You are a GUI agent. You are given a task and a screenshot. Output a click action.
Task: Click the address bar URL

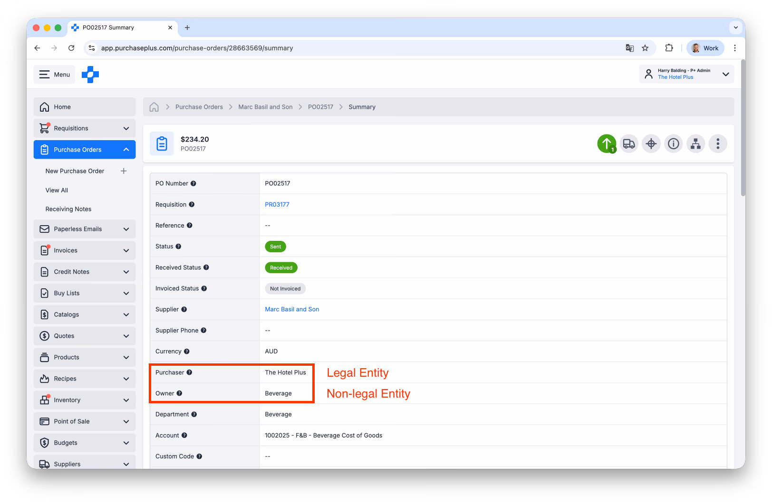click(197, 48)
